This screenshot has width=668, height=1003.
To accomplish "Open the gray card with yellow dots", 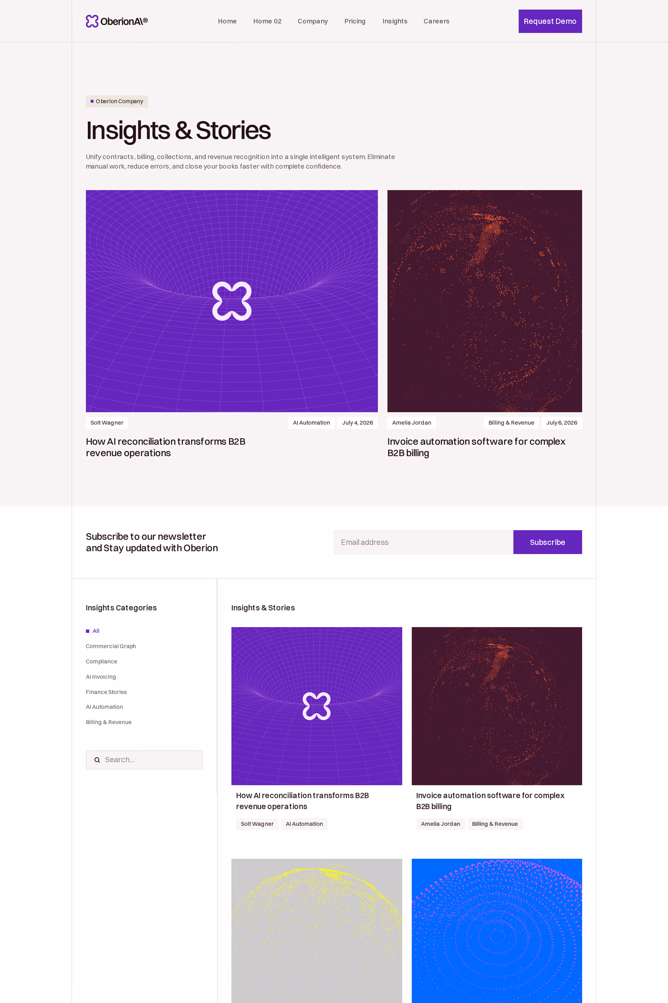I will [317, 931].
